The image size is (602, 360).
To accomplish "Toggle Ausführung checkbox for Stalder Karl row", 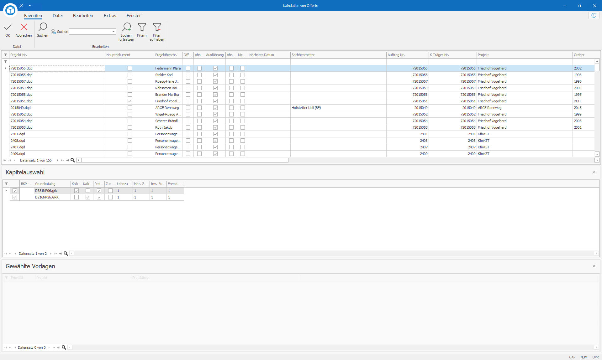I will click(x=215, y=75).
